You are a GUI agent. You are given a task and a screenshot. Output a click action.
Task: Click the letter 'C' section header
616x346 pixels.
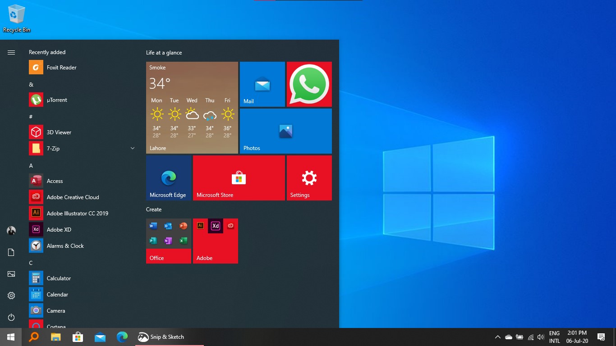pyautogui.click(x=31, y=263)
